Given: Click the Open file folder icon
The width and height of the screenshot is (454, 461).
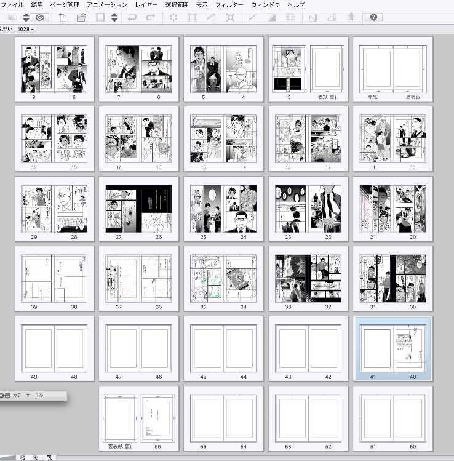Looking at the screenshot, I should [x=81, y=17].
